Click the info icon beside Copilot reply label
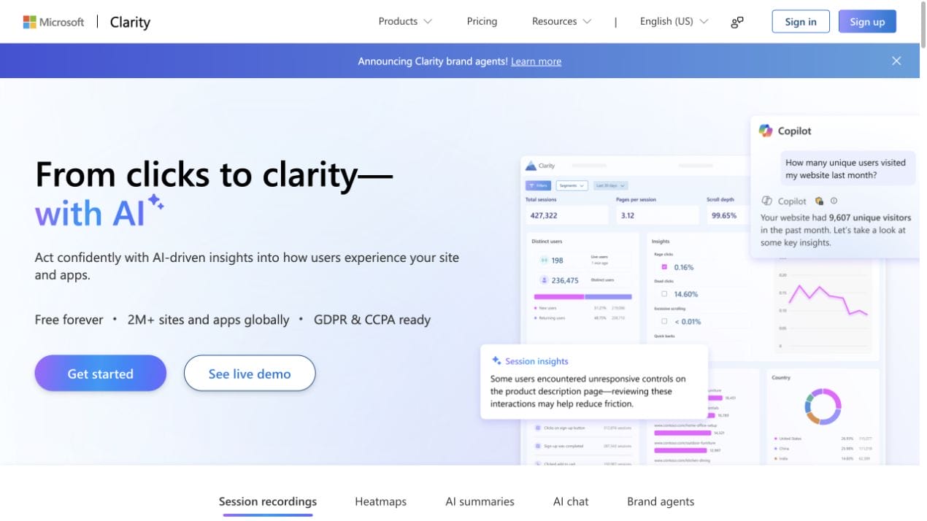The height and width of the screenshot is (521, 927). 834,201
